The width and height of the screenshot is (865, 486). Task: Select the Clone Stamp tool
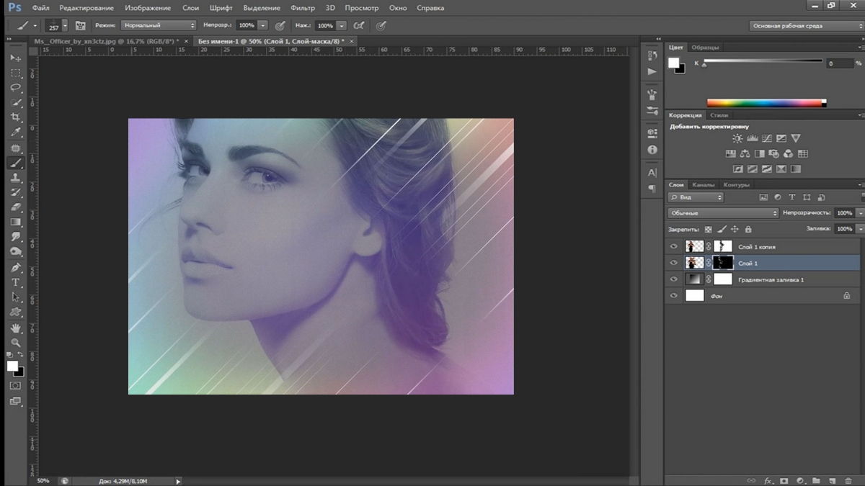(x=16, y=177)
